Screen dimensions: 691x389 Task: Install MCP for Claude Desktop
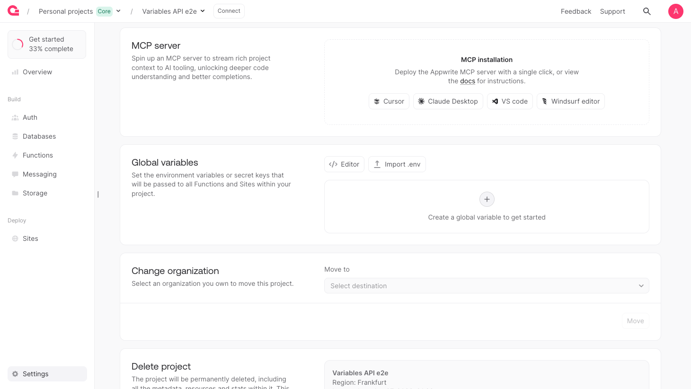448,101
